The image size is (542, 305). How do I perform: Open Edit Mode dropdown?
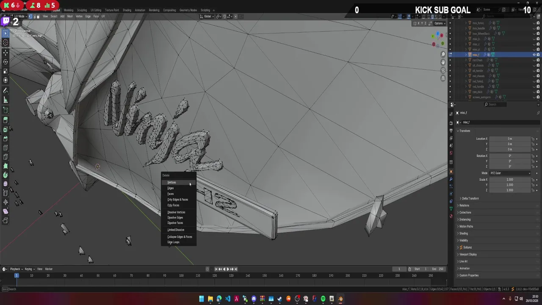point(19,17)
